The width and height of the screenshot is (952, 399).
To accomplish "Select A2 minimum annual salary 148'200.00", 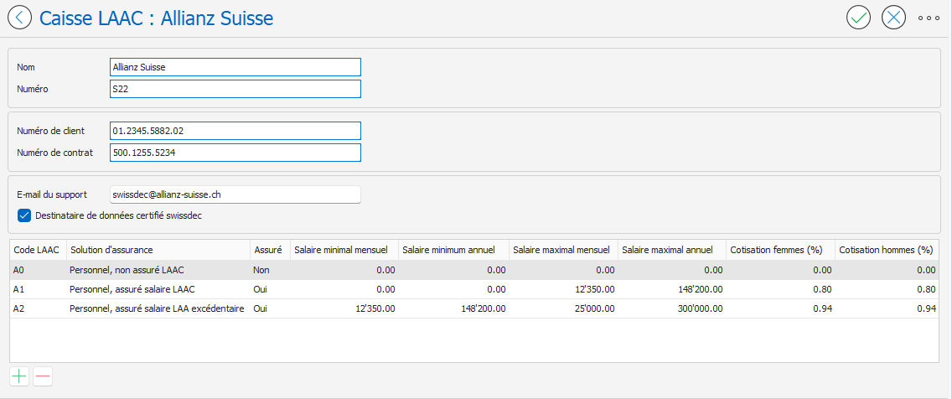I will [453, 308].
